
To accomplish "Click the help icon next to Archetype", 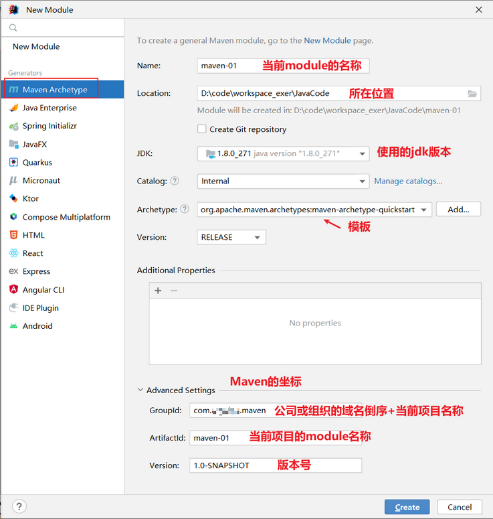I will (185, 209).
